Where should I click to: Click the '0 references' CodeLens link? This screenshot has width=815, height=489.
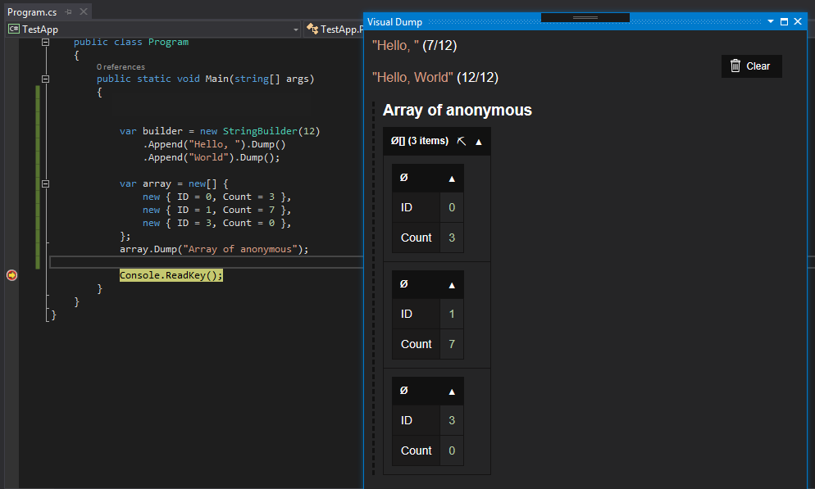[x=121, y=67]
